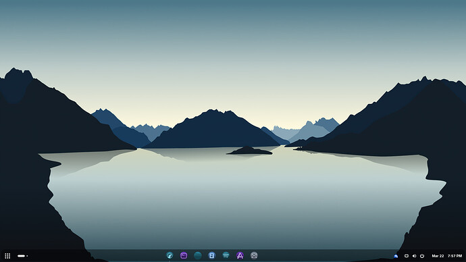Screen dimensions: 466x262
Task: Click the blue cloud tray icon
Action: [396, 256]
